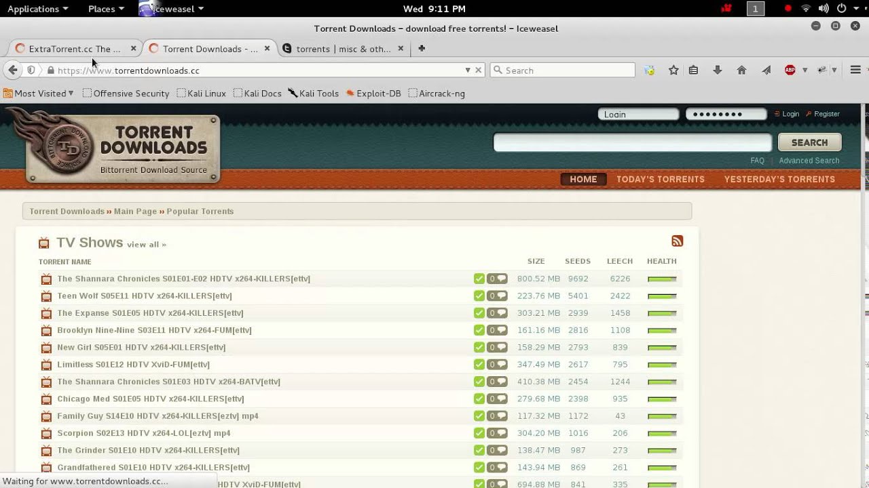
Task: Open the hamburger menu icon
Action: point(855,70)
